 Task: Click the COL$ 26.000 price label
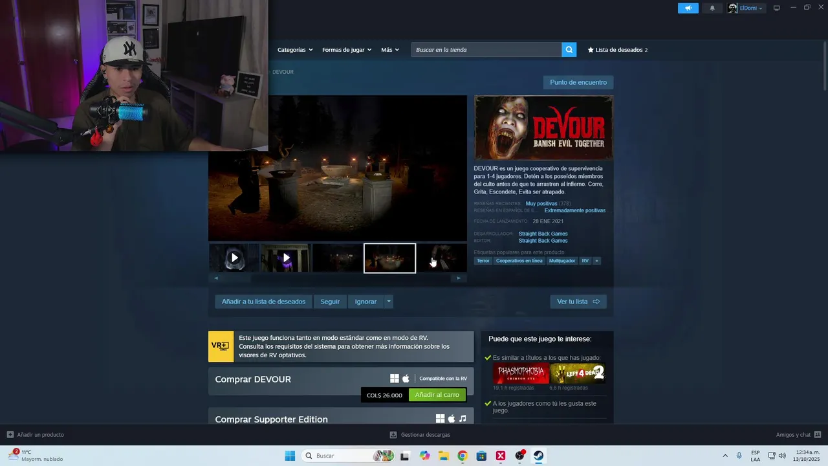point(384,395)
